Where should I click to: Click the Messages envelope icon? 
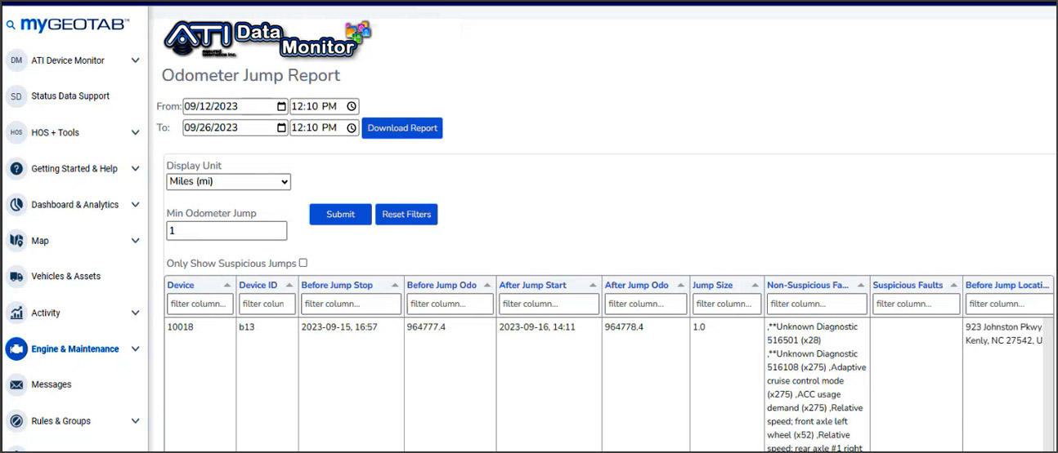[x=16, y=384]
